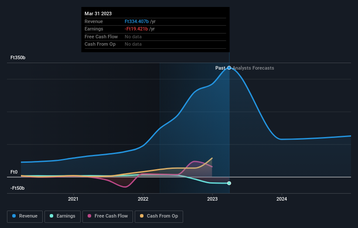Screen dimensions: 358x228
Task: Toggle the Revenue legend button
Action: pyautogui.click(x=25, y=216)
